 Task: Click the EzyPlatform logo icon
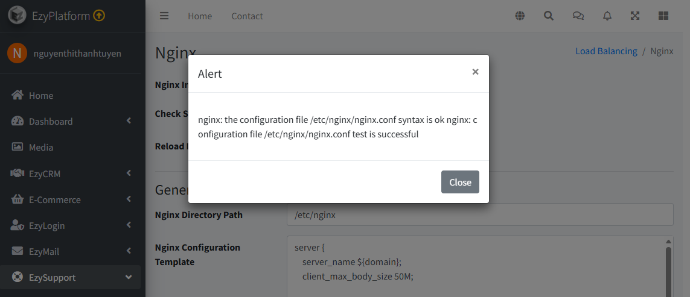[17, 16]
